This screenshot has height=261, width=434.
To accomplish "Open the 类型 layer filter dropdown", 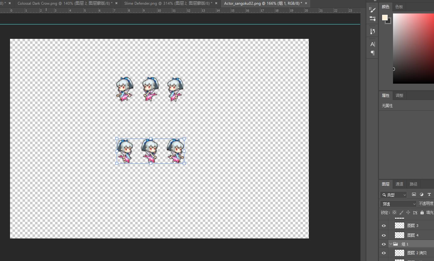I will tap(393, 195).
